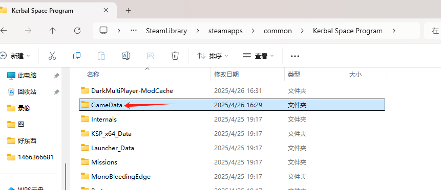
Task: Select the DarkMultiPlayer-ModCache folder
Action: (x=232, y=90)
